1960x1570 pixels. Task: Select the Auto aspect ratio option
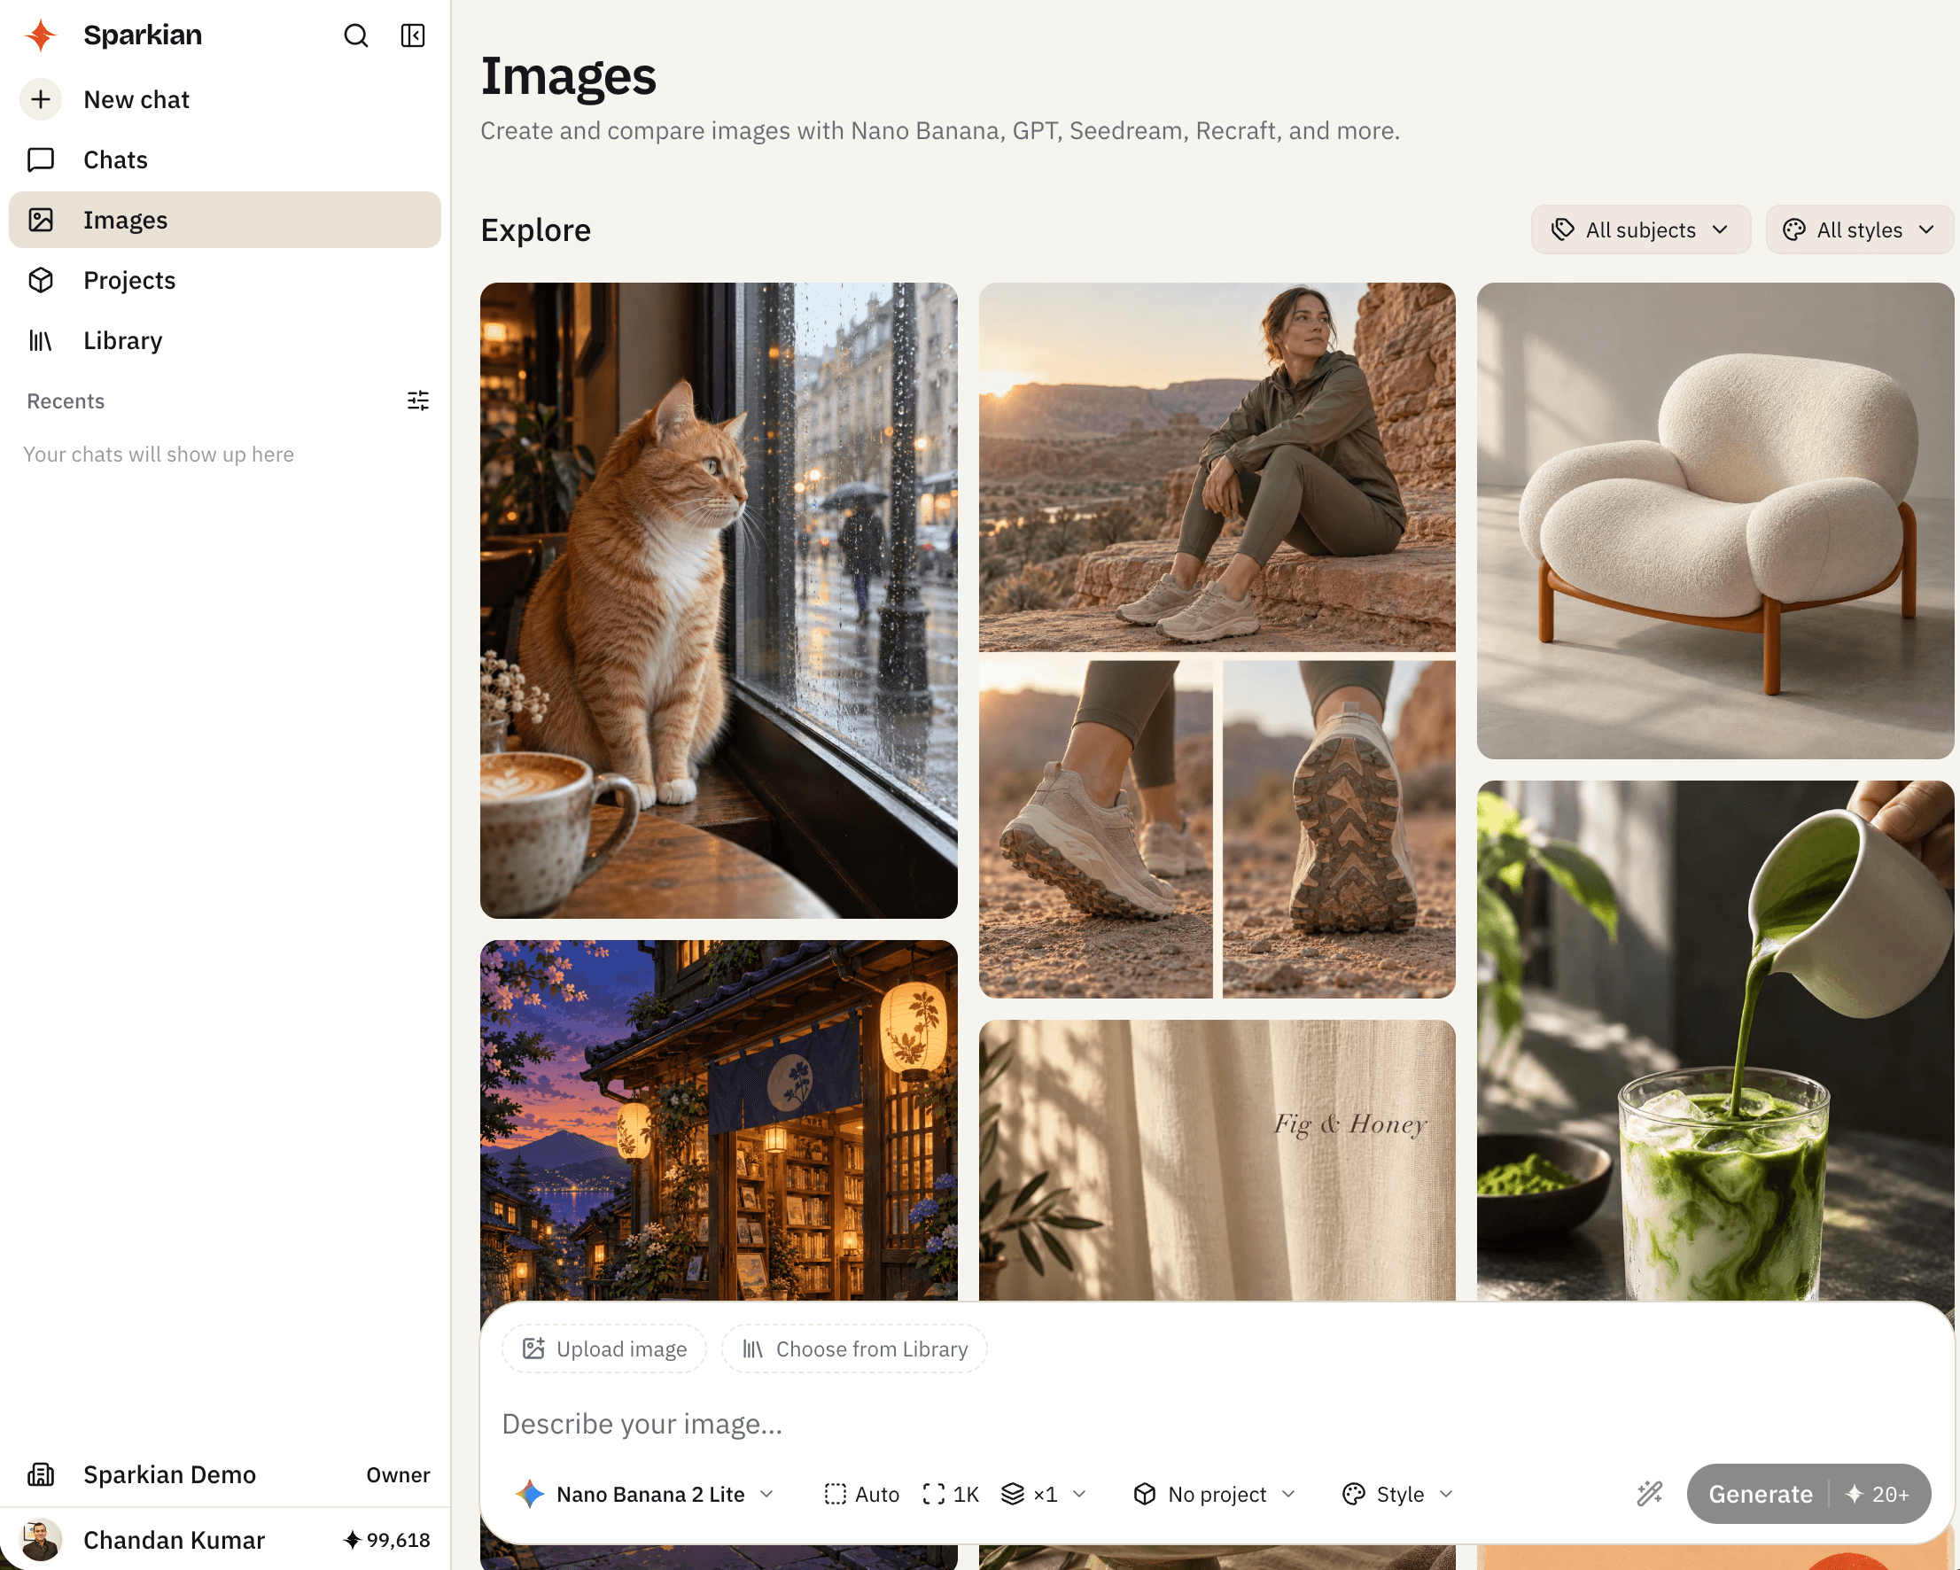(x=862, y=1495)
